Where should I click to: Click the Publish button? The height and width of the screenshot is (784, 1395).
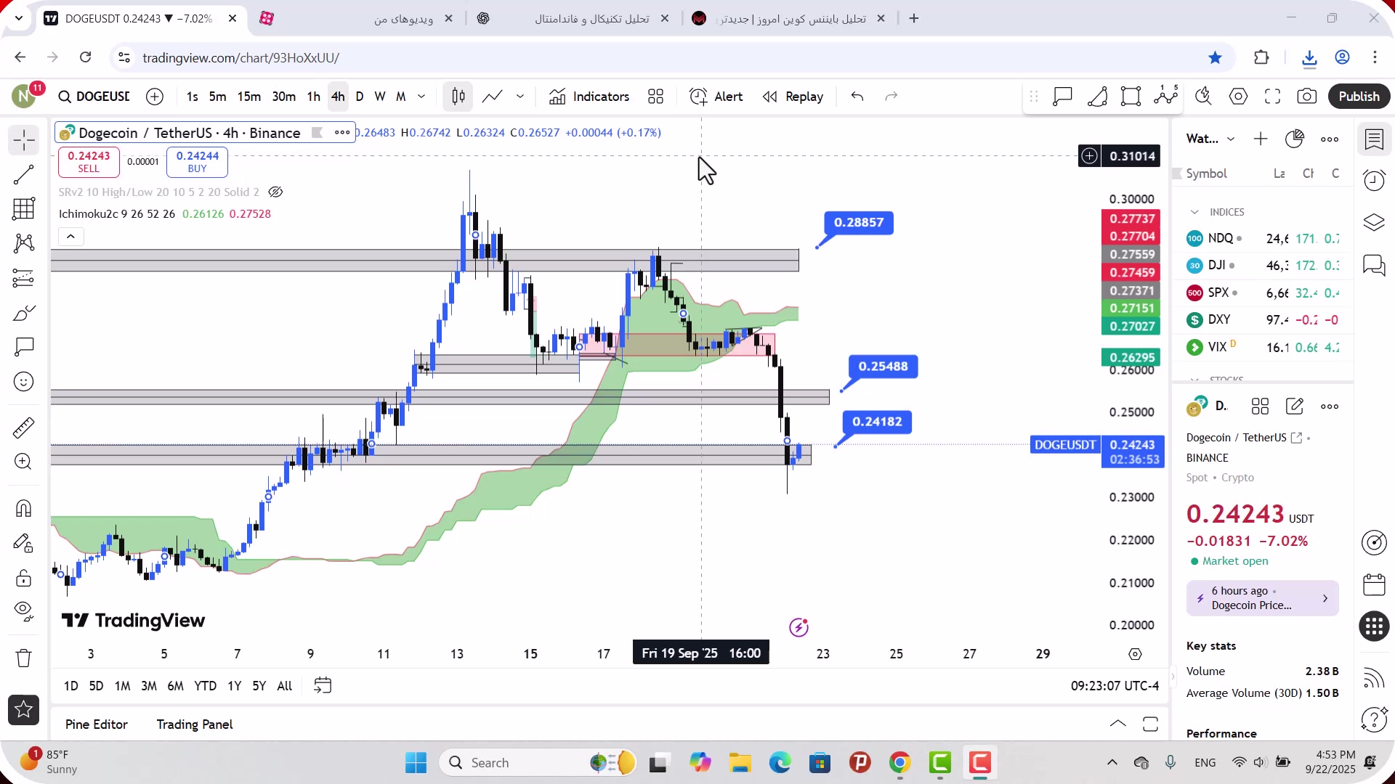[x=1359, y=97]
